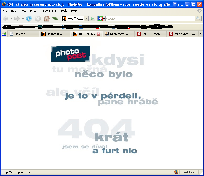Open the Bookmarks menu

[x=50, y=11]
